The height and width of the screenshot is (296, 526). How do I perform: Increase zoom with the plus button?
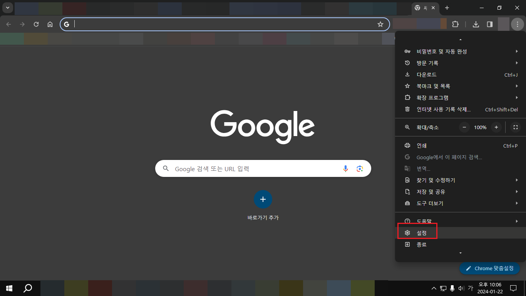[496, 127]
